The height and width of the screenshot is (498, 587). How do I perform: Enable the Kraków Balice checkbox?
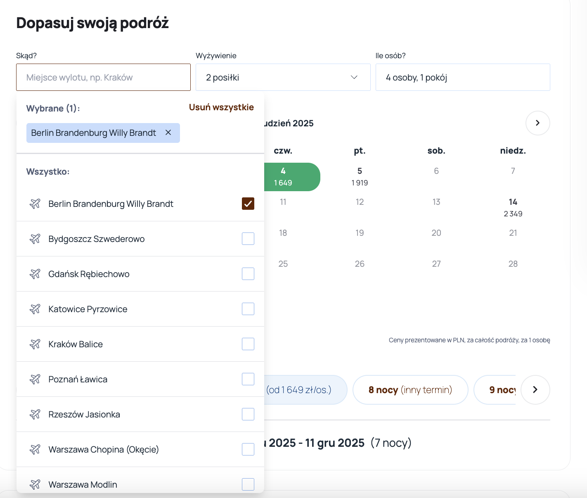pyautogui.click(x=248, y=344)
